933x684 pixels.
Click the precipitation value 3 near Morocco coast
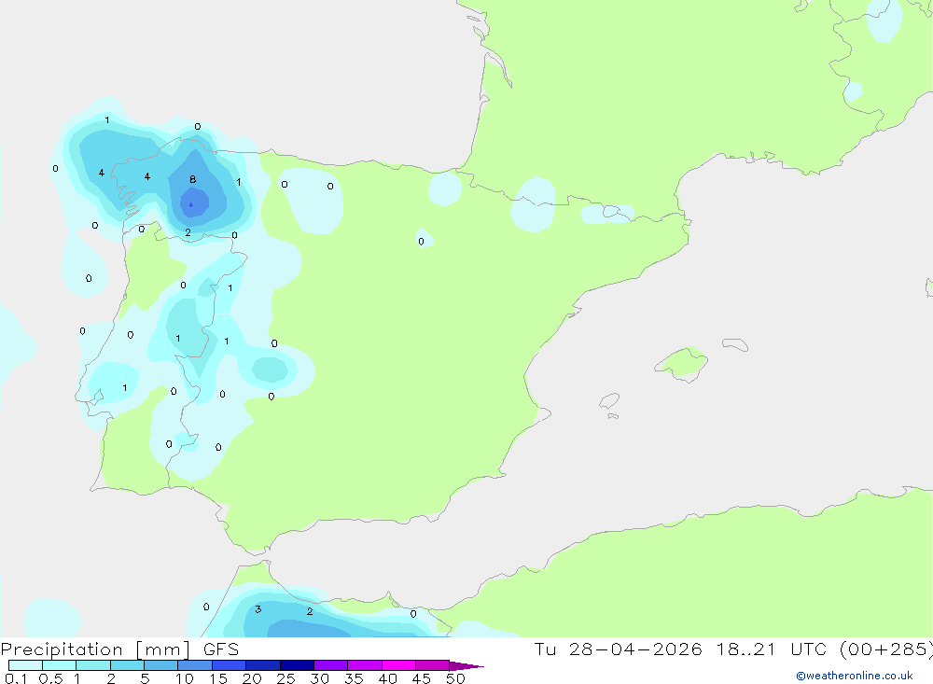258,609
